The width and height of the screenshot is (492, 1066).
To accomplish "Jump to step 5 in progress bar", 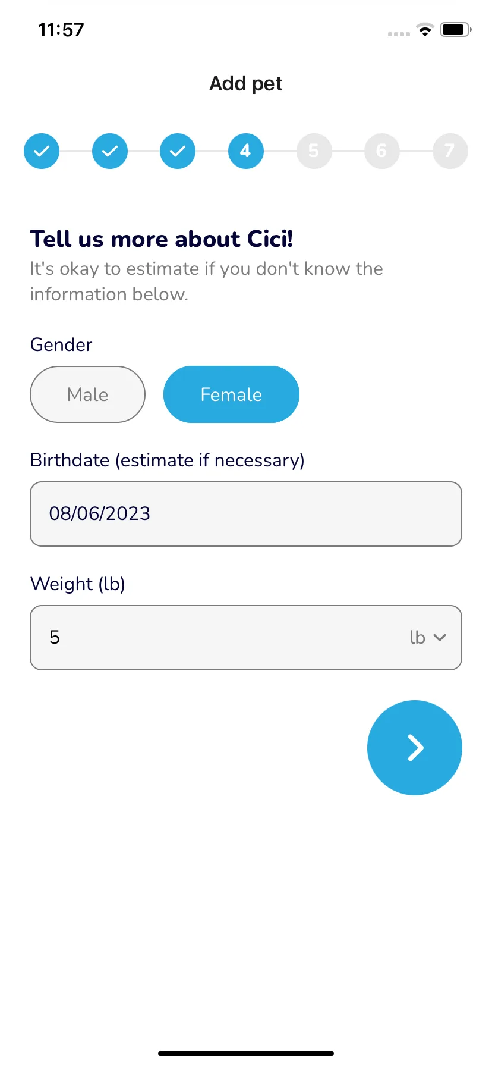I will [x=314, y=151].
